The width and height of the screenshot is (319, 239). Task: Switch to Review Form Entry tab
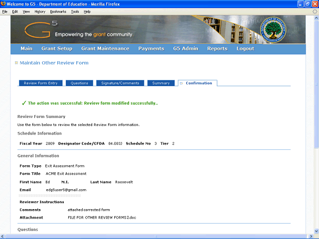click(x=41, y=83)
